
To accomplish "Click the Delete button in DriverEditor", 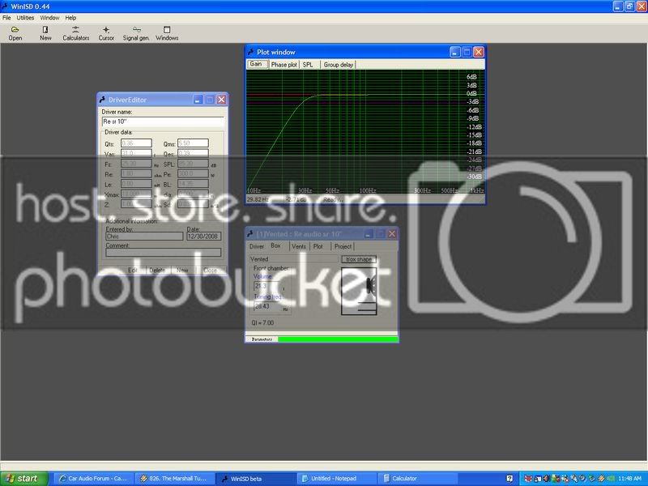I will click(x=157, y=270).
